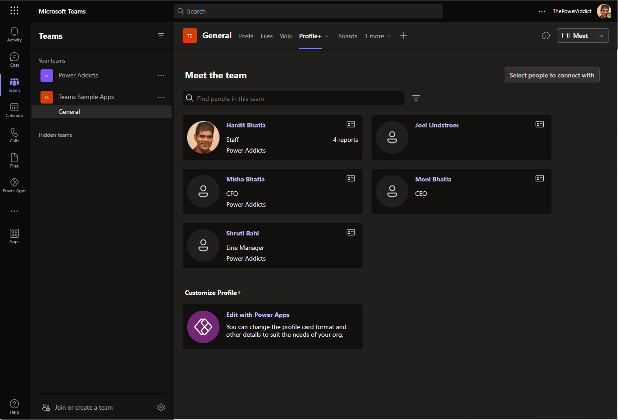
Task: Switch to the Files tab
Action: point(267,36)
